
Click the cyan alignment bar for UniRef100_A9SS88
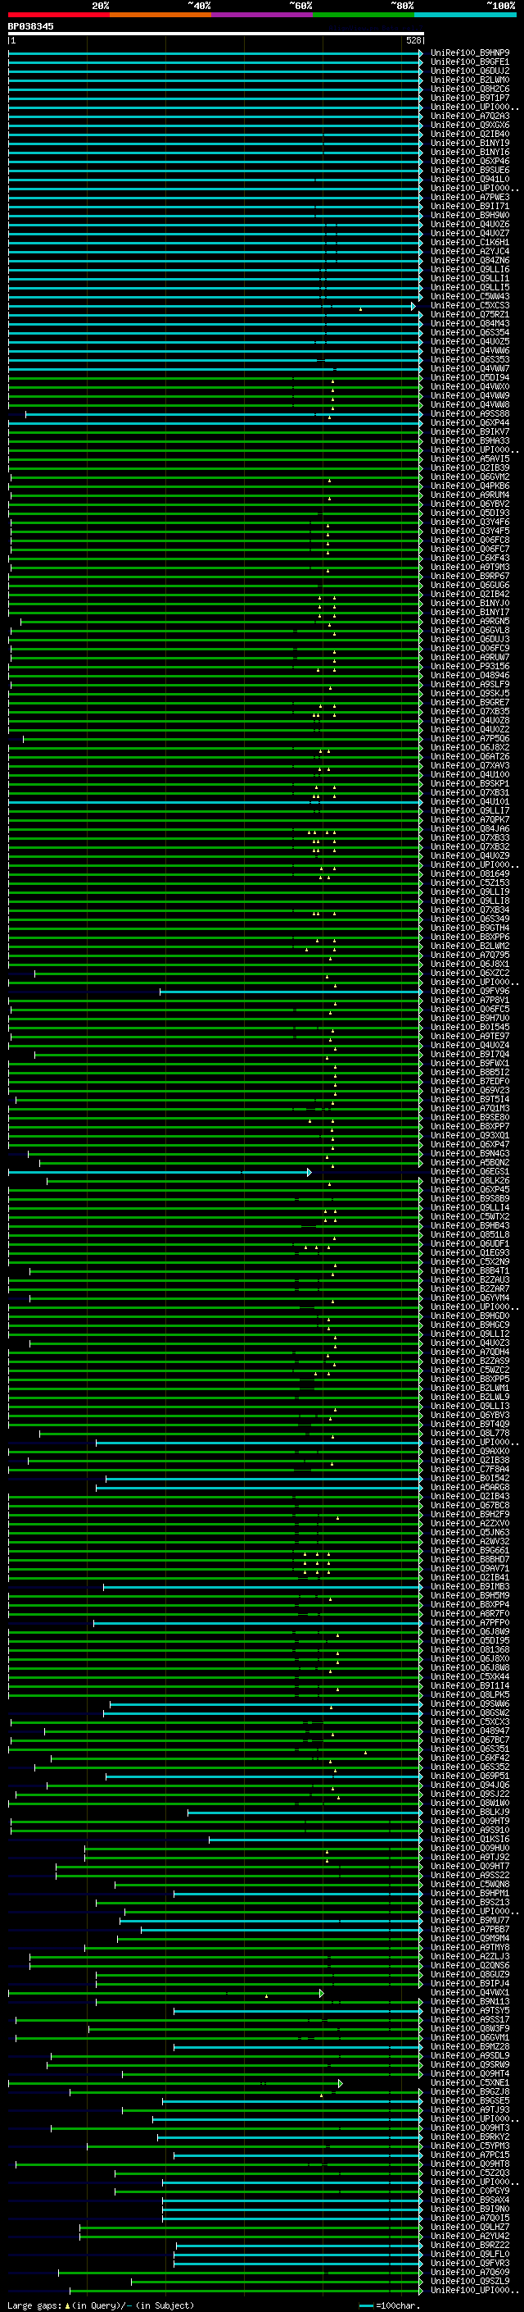pos(224,413)
